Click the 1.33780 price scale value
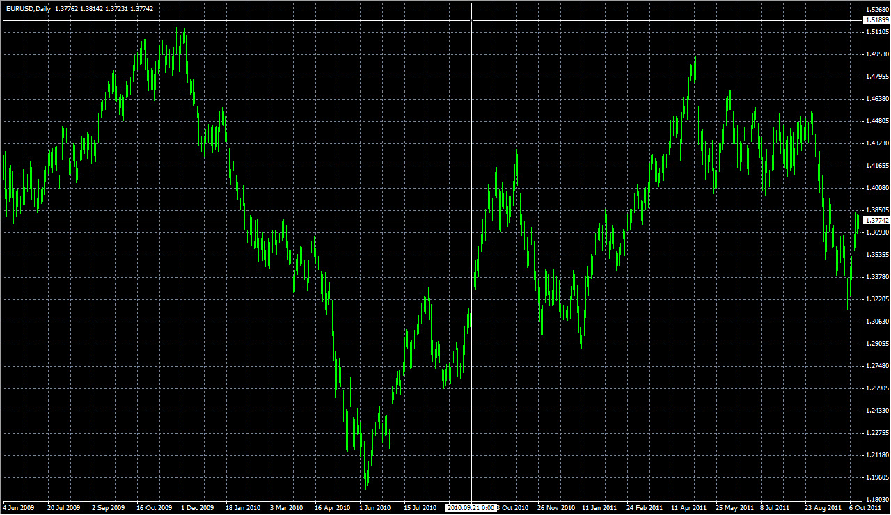The image size is (891, 515). pos(878,277)
